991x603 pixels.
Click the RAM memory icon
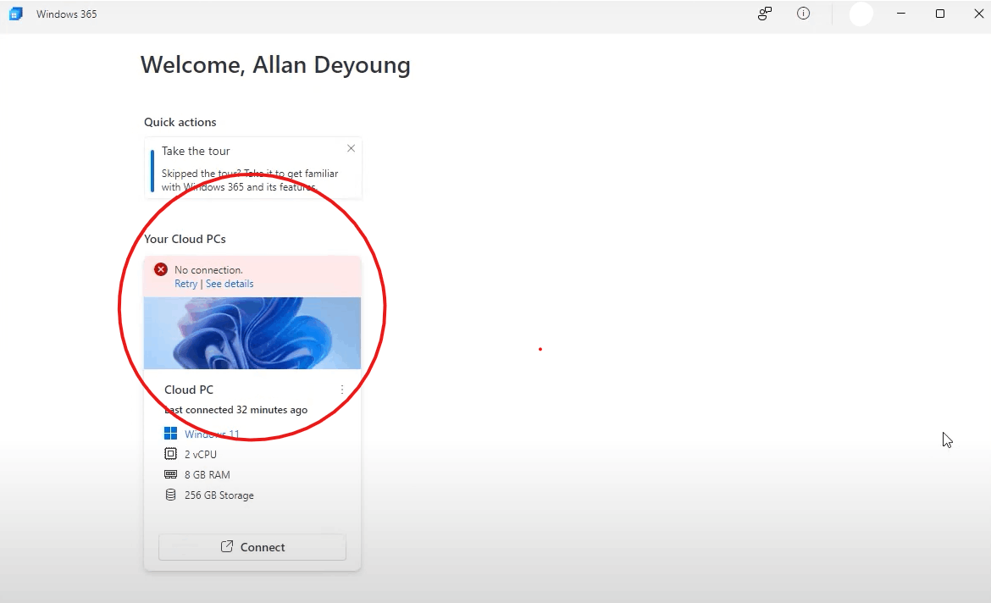coord(170,474)
